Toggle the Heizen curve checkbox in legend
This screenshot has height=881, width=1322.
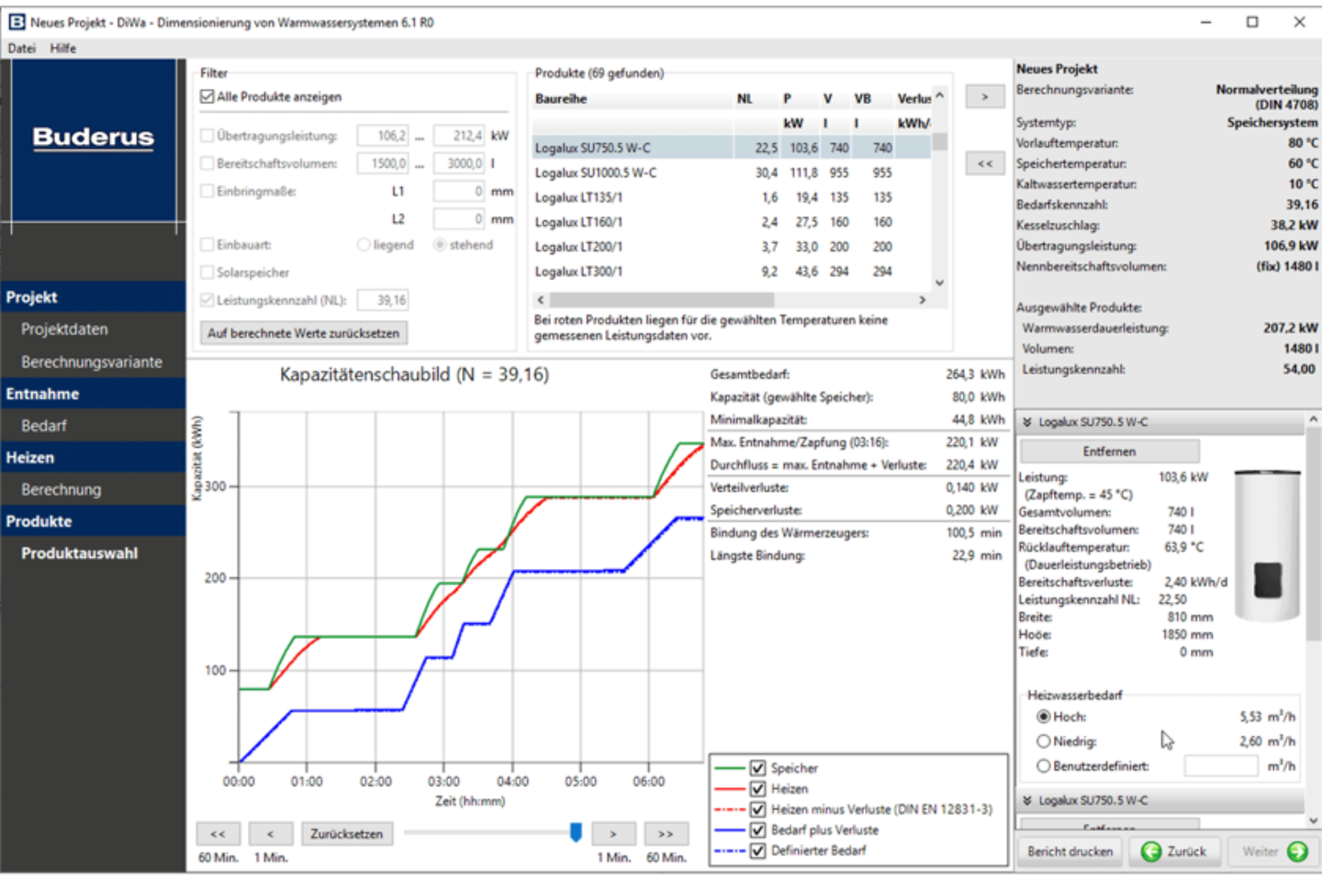[757, 788]
